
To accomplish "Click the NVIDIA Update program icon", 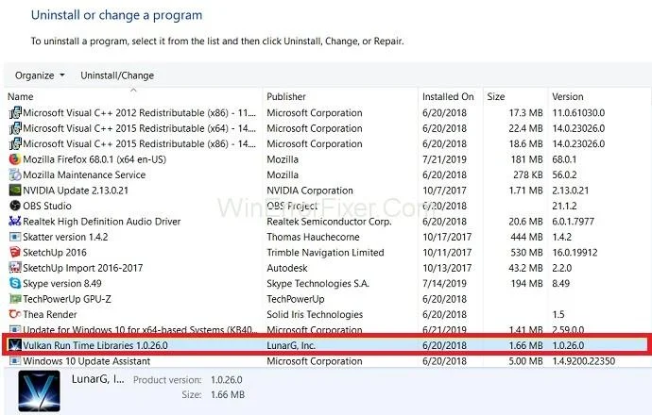I will point(14,191).
